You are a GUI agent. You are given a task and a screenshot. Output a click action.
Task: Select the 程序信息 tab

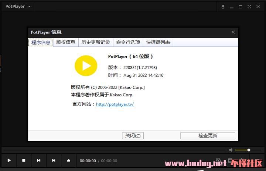[x=41, y=42]
